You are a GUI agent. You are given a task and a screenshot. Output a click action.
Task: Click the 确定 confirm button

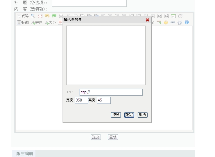coord(129,115)
